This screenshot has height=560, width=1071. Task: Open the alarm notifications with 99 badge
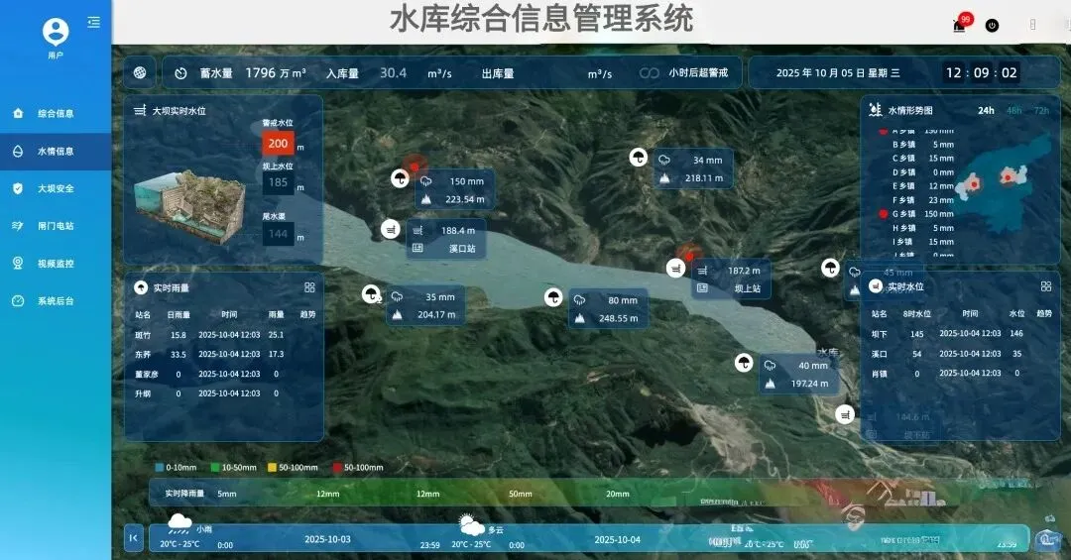[x=961, y=24]
